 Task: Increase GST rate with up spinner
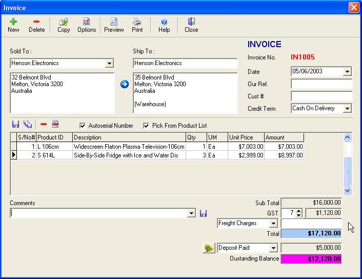point(299,211)
